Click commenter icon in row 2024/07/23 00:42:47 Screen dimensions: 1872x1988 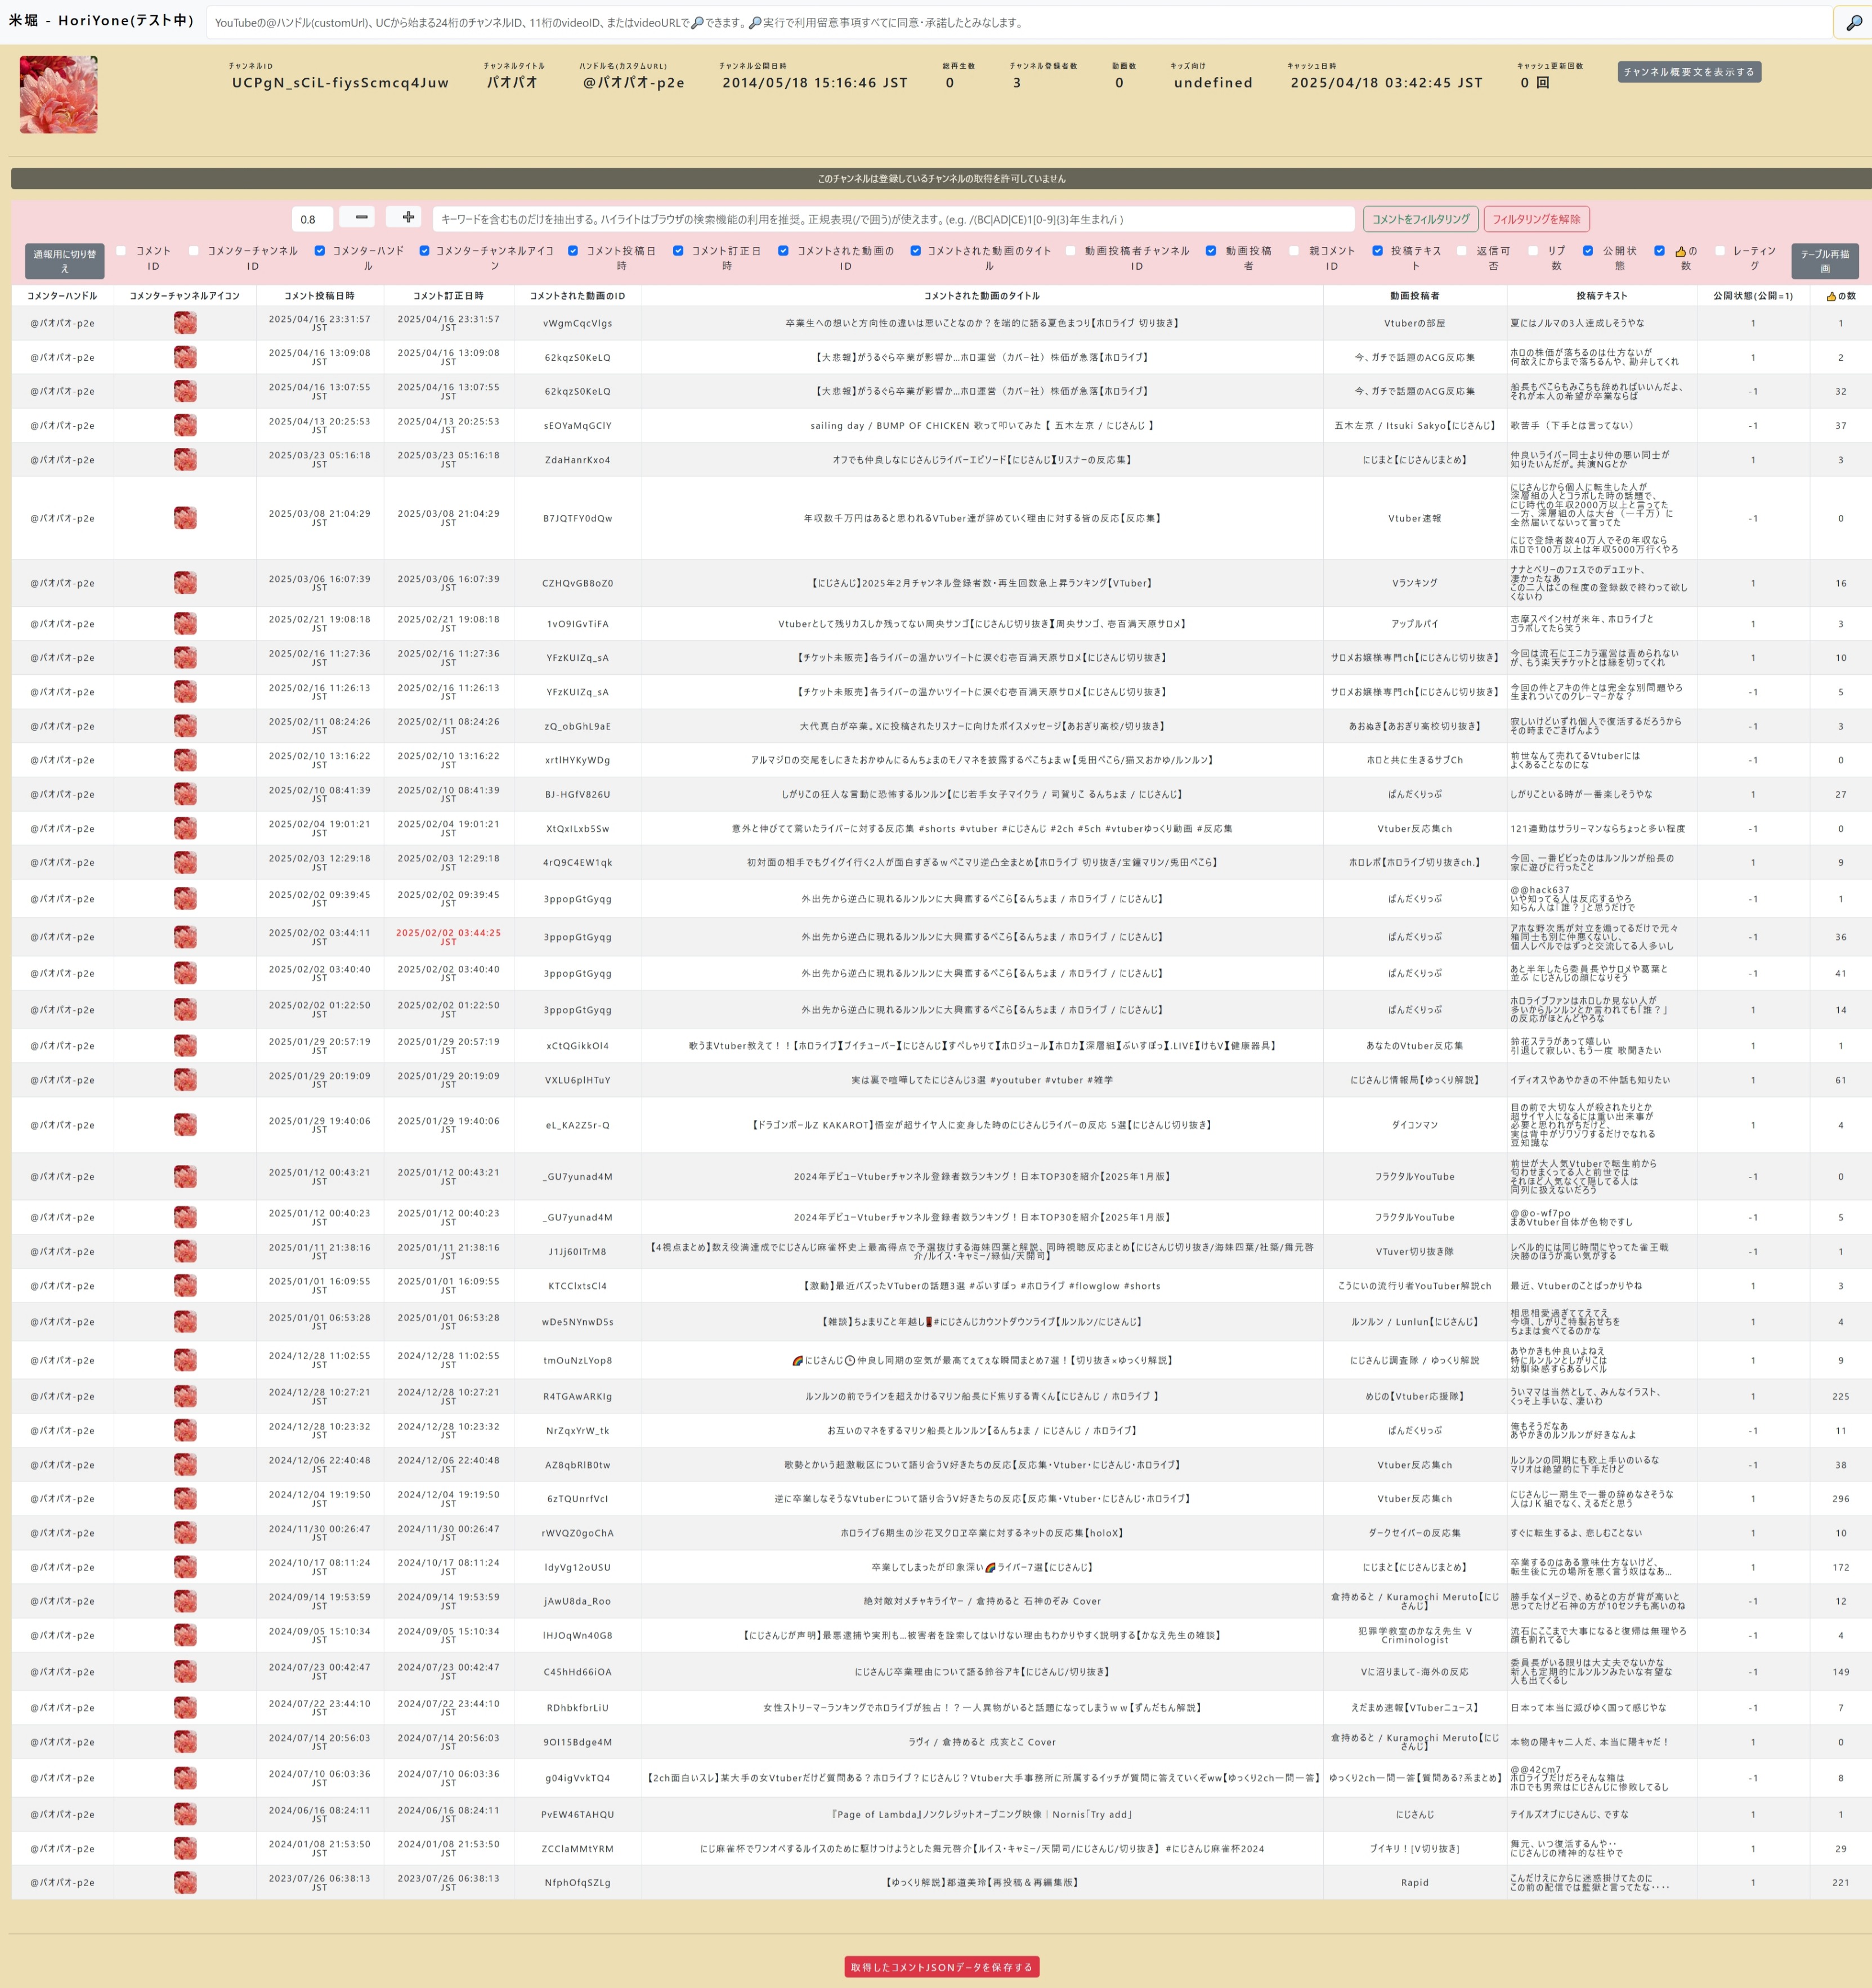point(185,1672)
